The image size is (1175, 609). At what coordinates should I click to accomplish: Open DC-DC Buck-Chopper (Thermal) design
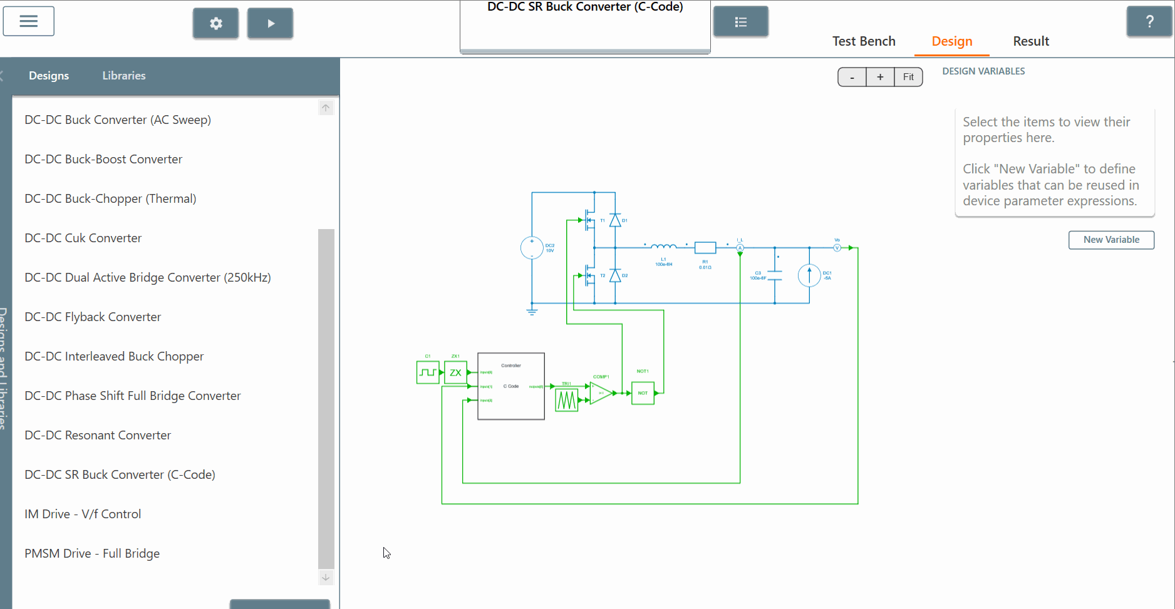110,198
